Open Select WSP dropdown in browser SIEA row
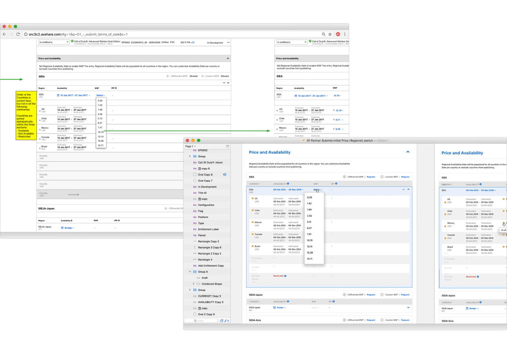Viewport: 507px width, 357px height. [x=101, y=95]
